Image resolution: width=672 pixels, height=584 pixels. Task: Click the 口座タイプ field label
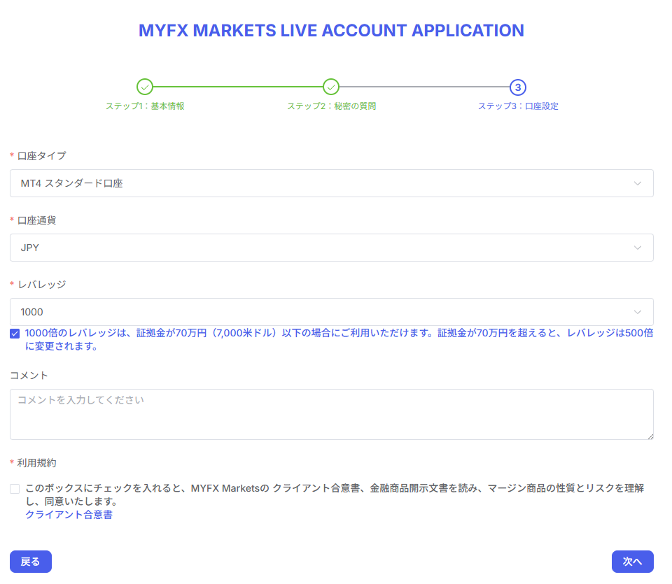pyautogui.click(x=41, y=156)
